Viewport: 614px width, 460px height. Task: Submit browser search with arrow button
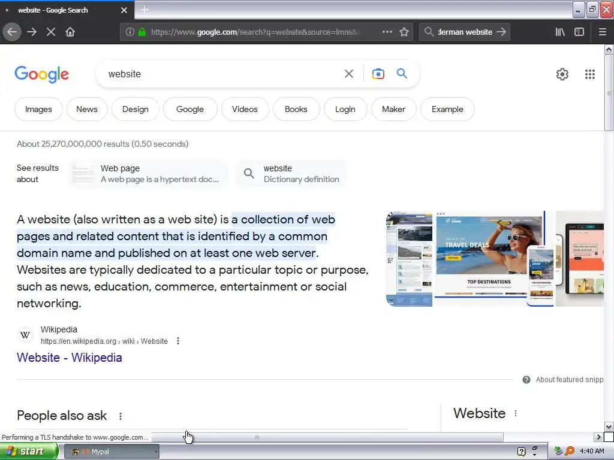501,32
